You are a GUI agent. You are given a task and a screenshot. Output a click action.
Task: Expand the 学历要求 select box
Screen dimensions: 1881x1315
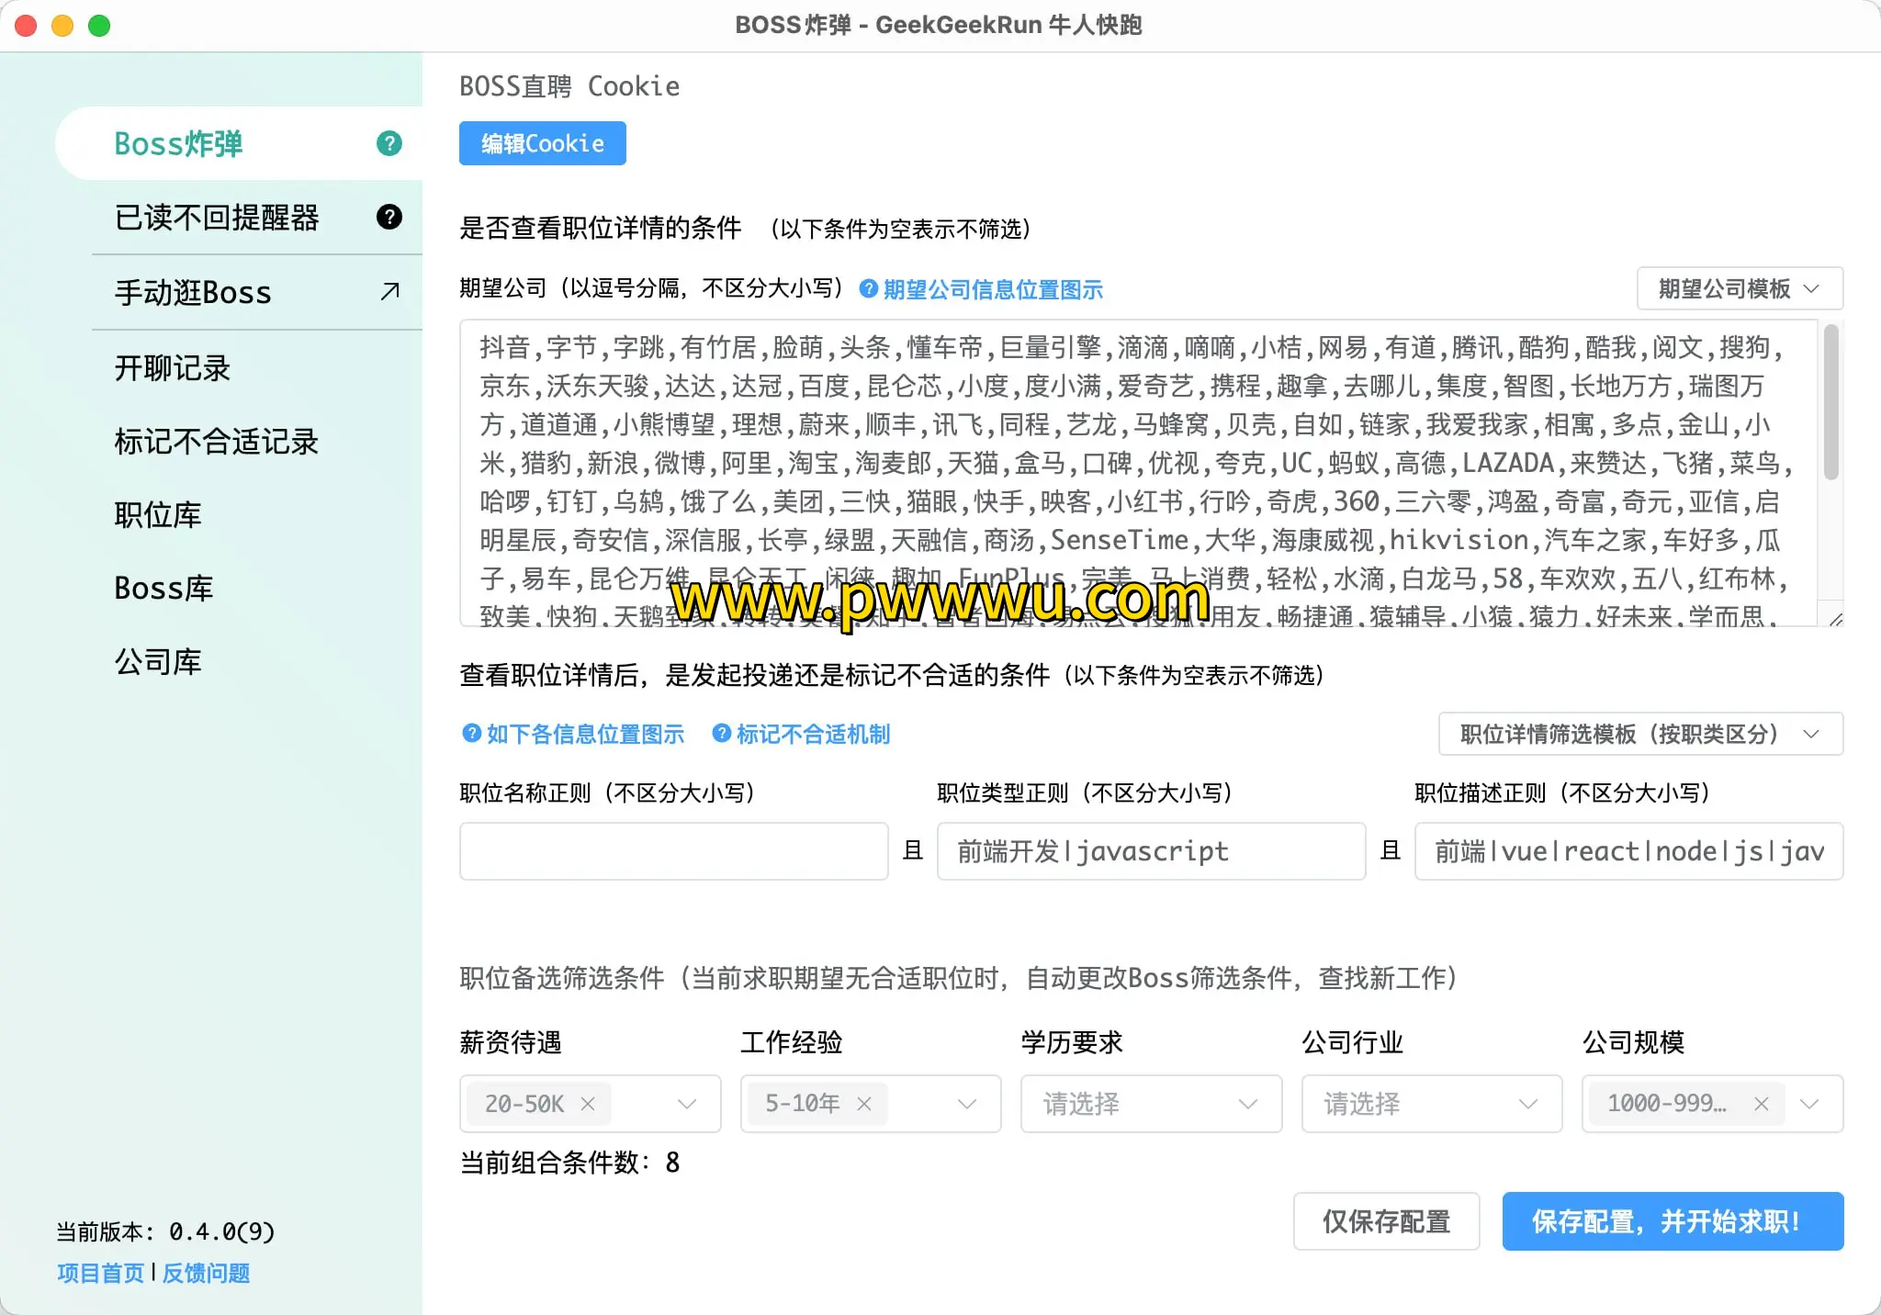[1150, 1104]
